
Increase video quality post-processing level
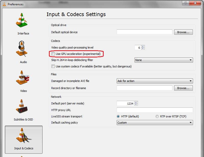point(143,46)
